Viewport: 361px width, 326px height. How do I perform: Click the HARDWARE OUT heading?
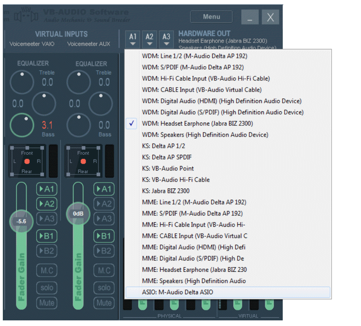(205, 34)
